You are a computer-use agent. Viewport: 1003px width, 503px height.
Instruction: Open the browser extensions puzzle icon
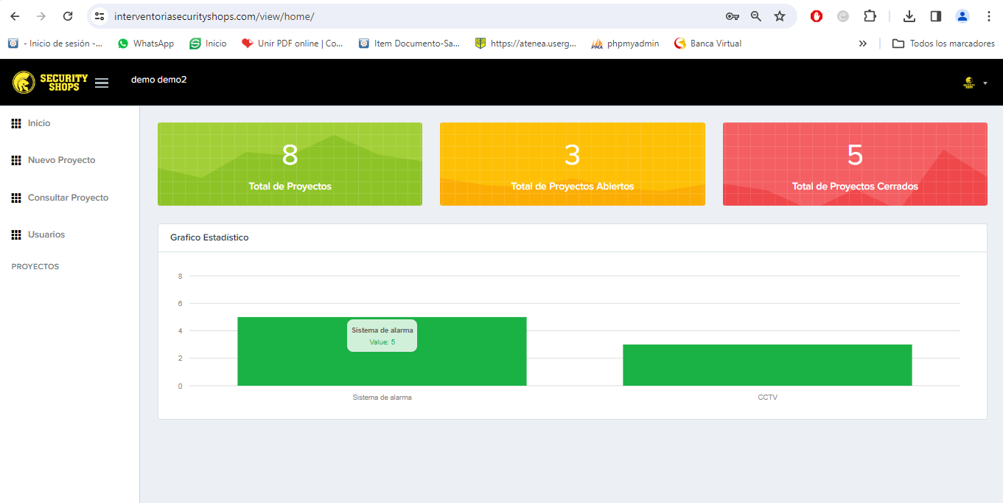pos(870,16)
